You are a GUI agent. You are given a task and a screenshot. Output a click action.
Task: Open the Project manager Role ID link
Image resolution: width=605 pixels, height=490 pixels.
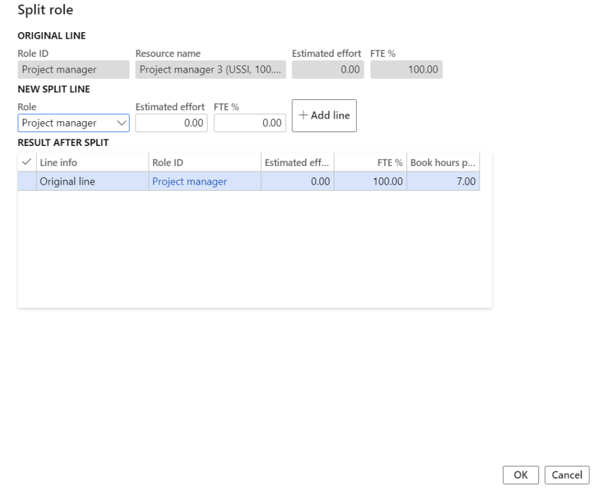coord(189,182)
